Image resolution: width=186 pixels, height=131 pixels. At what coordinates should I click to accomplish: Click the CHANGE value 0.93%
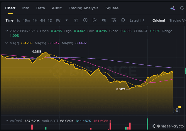pos(155,31)
